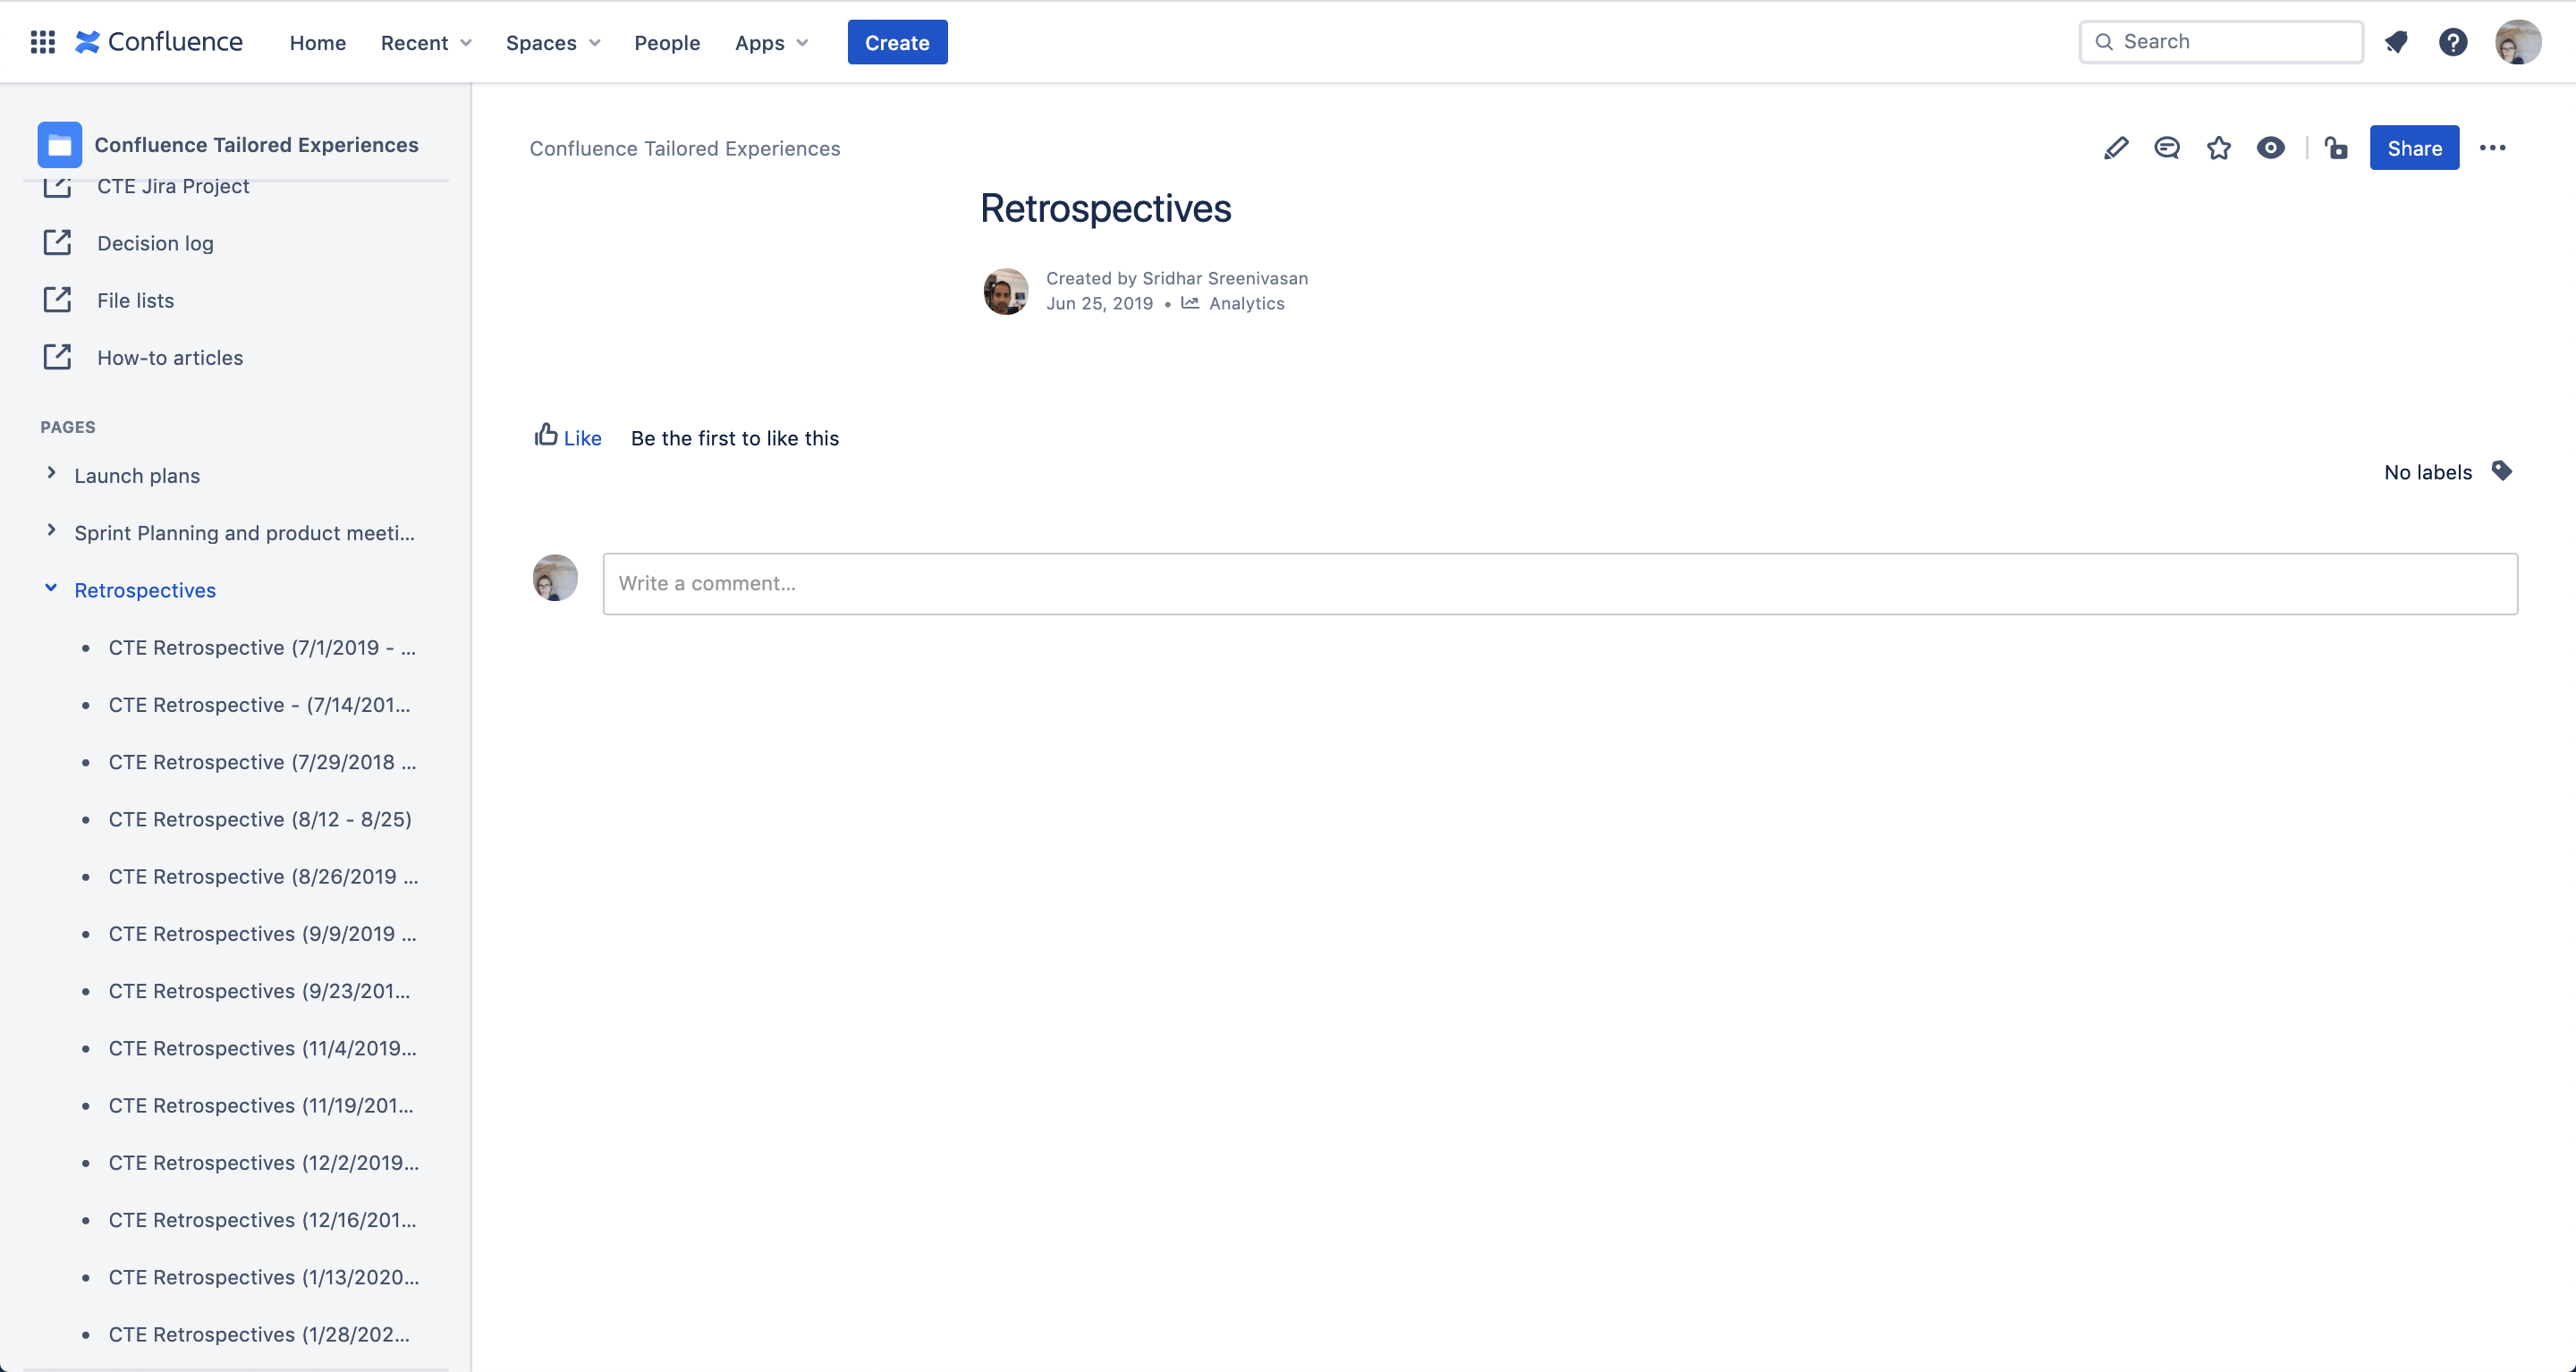Open the comment/feedback icon
The width and height of the screenshot is (2576, 1372).
pos(2165,148)
